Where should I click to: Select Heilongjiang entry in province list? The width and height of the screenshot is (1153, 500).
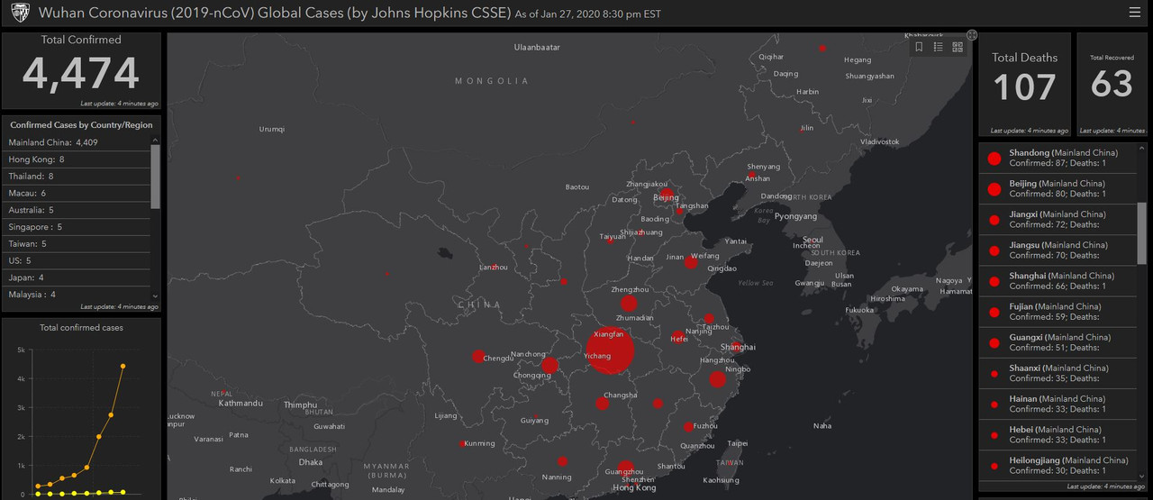(1058, 465)
